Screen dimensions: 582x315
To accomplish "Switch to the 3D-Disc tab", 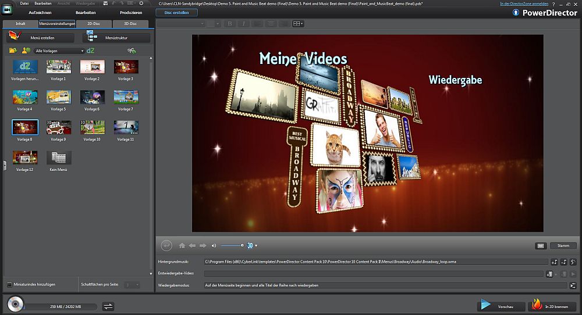I will point(130,24).
